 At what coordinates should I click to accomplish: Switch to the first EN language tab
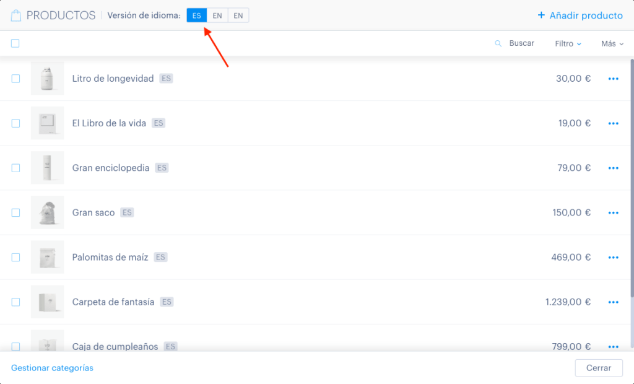217,15
